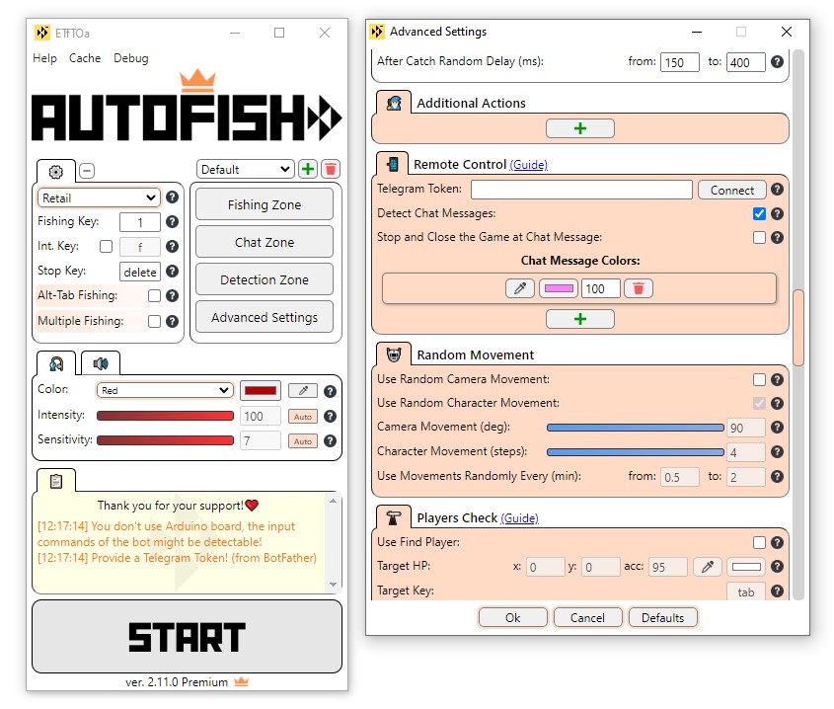Image resolution: width=834 pixels, height=709 pixels.
Task: Cancel the Advanced Settings dialog
Action: tap(587, 617)
